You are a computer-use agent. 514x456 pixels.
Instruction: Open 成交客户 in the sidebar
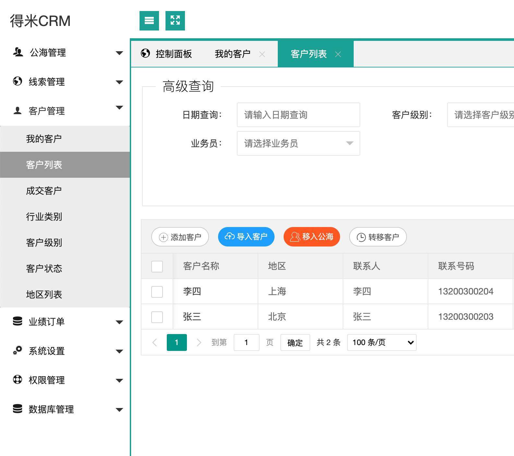point(44,191)
